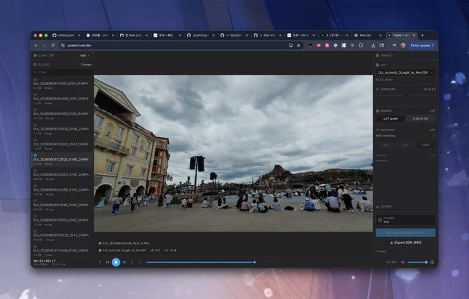Toggle the HDR rendering switch

(x=432, y=136)
